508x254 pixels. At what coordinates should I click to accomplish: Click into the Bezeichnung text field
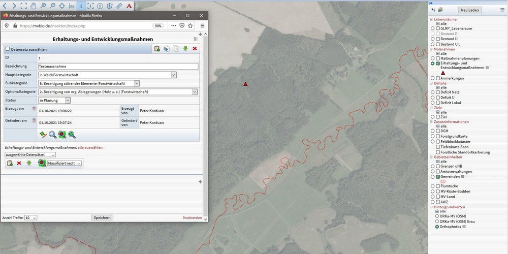(118, 66)
